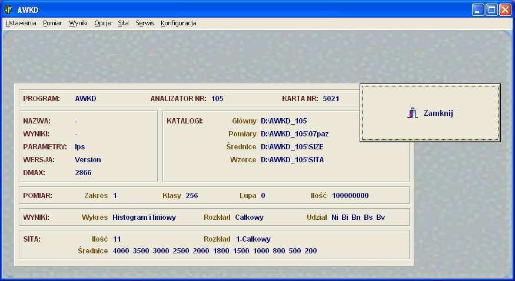Click the WERSJA value Version

[x=88, y=160]
